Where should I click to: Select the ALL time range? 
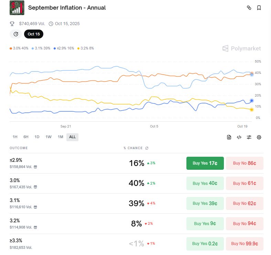pyautogui.click(x=72, y=137)
